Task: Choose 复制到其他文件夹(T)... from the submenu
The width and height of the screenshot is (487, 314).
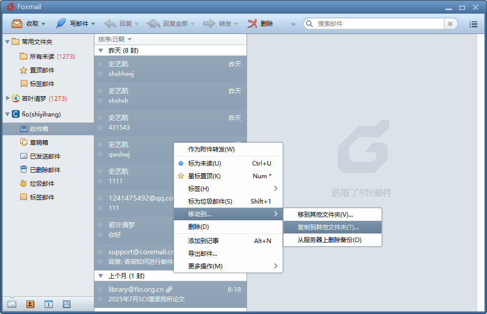Action: coord(328,227)
